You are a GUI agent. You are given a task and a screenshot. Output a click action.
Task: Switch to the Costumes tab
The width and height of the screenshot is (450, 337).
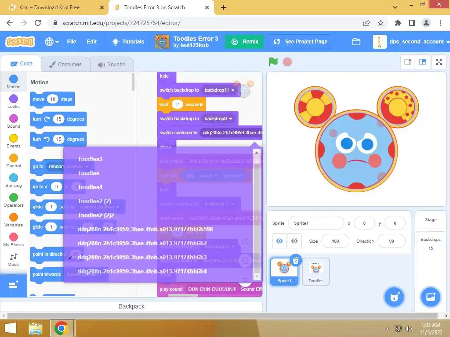tap(65, 65)
